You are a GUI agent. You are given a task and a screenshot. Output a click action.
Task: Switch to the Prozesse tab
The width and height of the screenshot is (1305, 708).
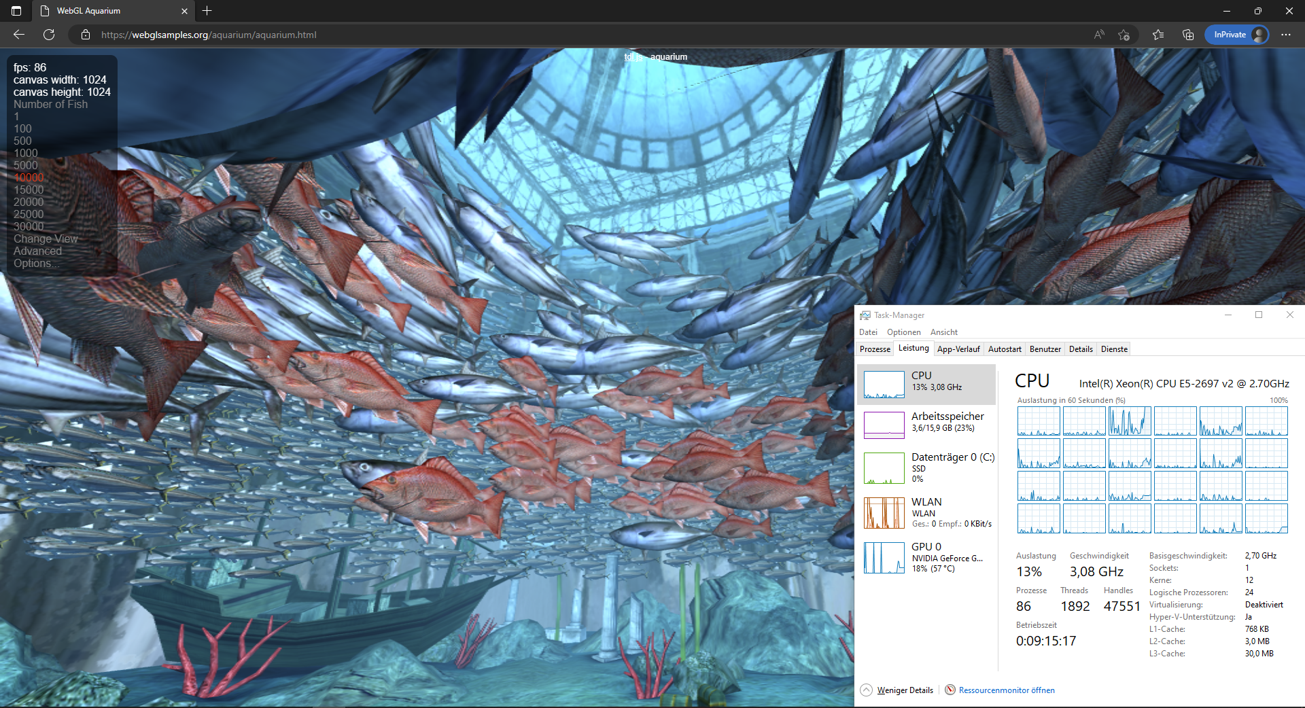click(x=875, y=349)
